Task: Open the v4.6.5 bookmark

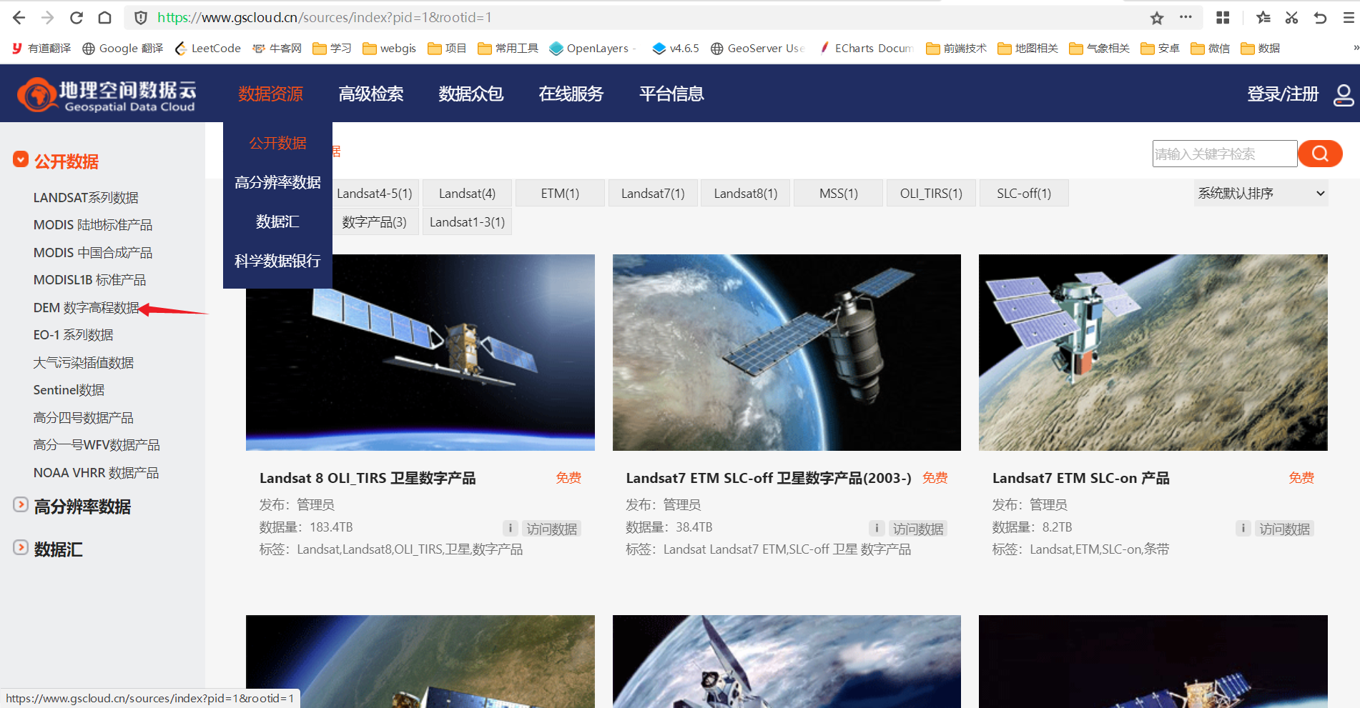Action: [676, 48]
